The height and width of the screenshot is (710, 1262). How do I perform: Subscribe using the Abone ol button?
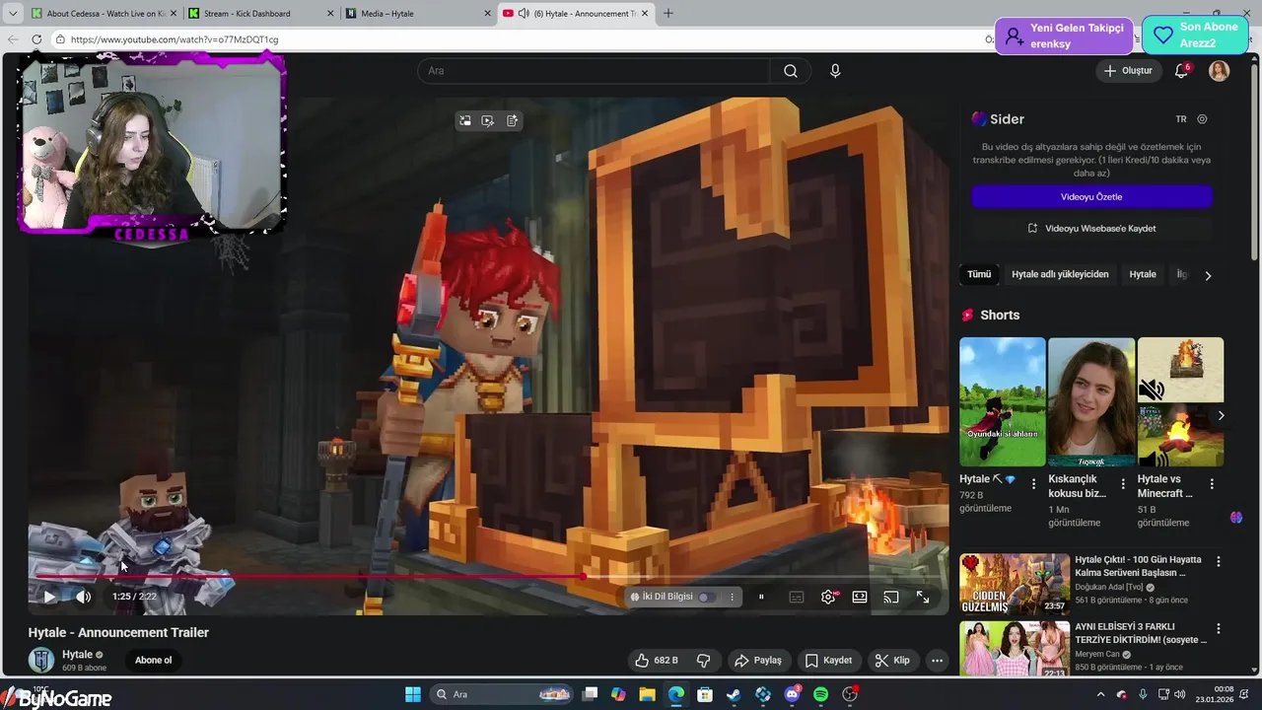click(x=153, y=661)
